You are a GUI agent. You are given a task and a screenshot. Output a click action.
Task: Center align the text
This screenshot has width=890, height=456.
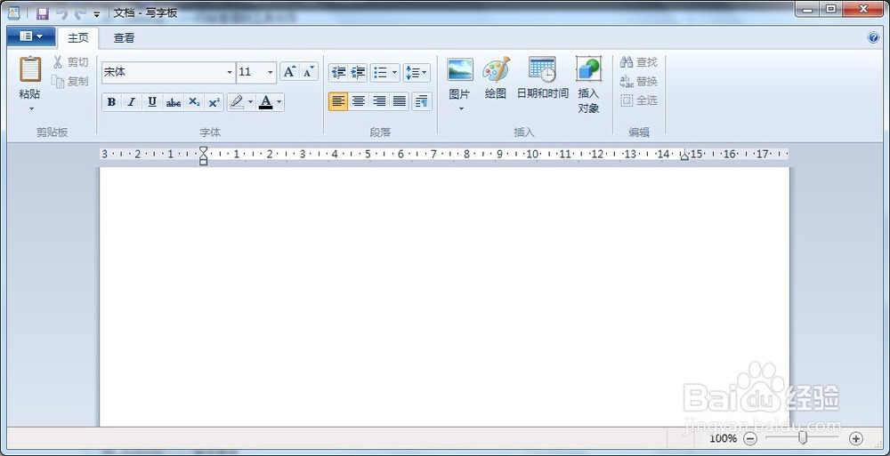tap(359, 101)
